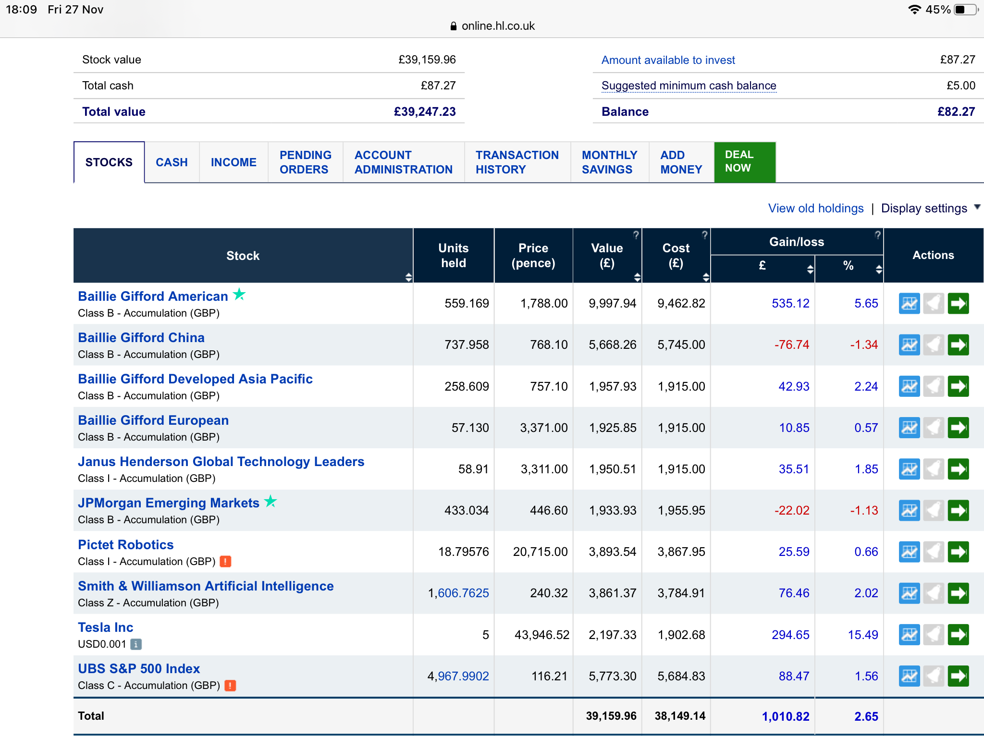Click the question mark on Gain/loss header

[877, 235]
